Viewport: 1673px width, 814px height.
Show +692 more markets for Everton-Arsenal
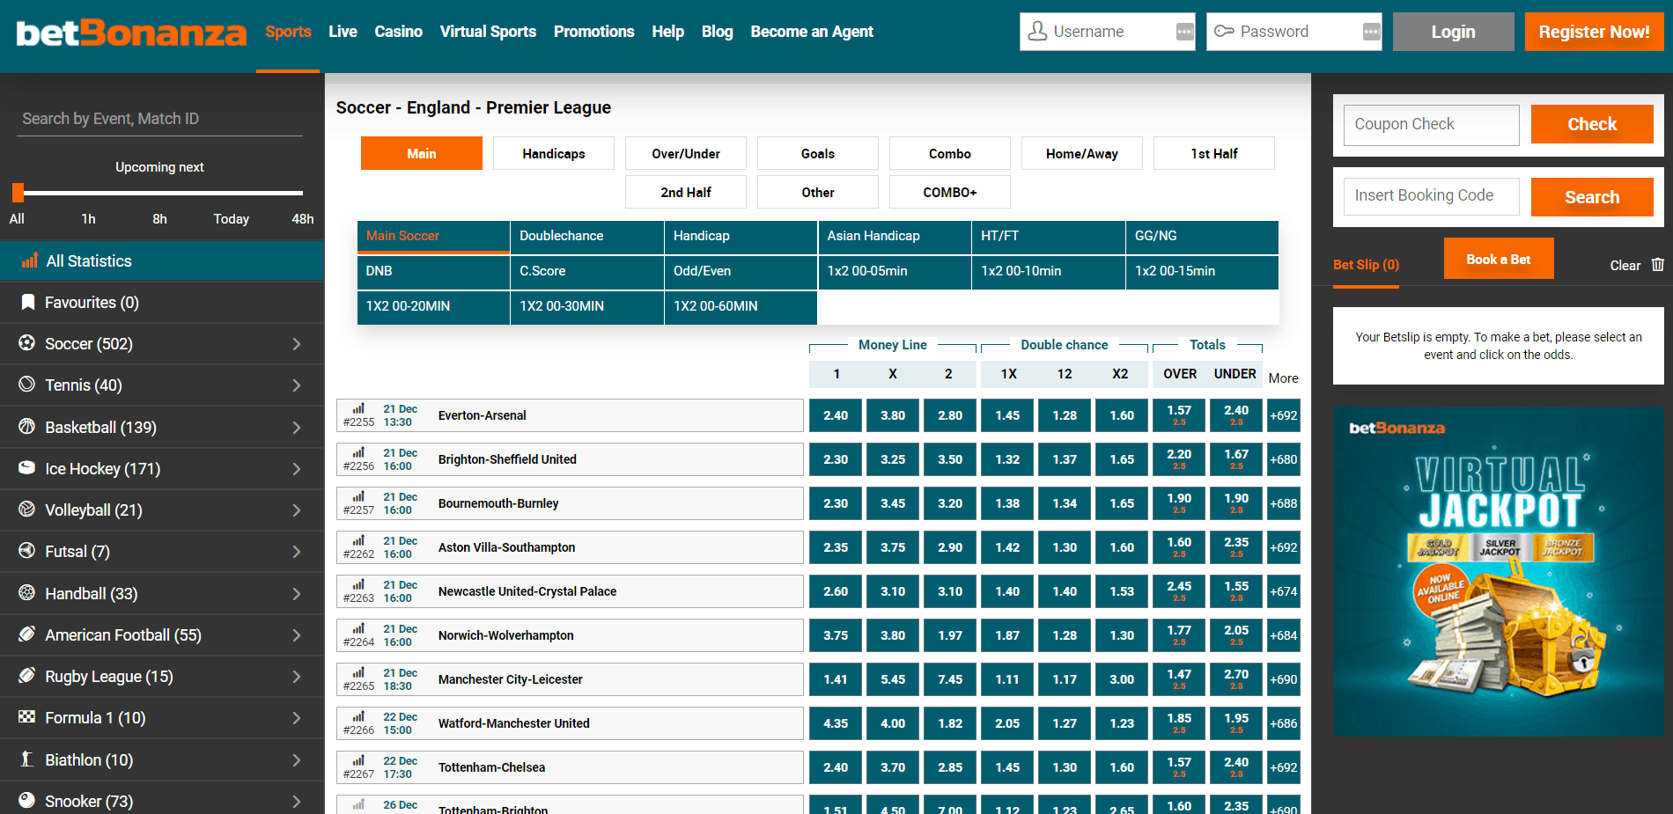[1283, 415]
